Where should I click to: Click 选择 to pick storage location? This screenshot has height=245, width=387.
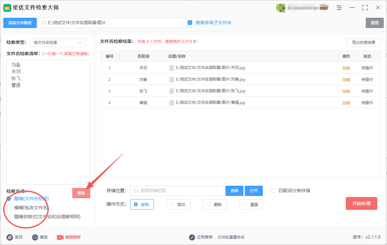click(234, 191)
